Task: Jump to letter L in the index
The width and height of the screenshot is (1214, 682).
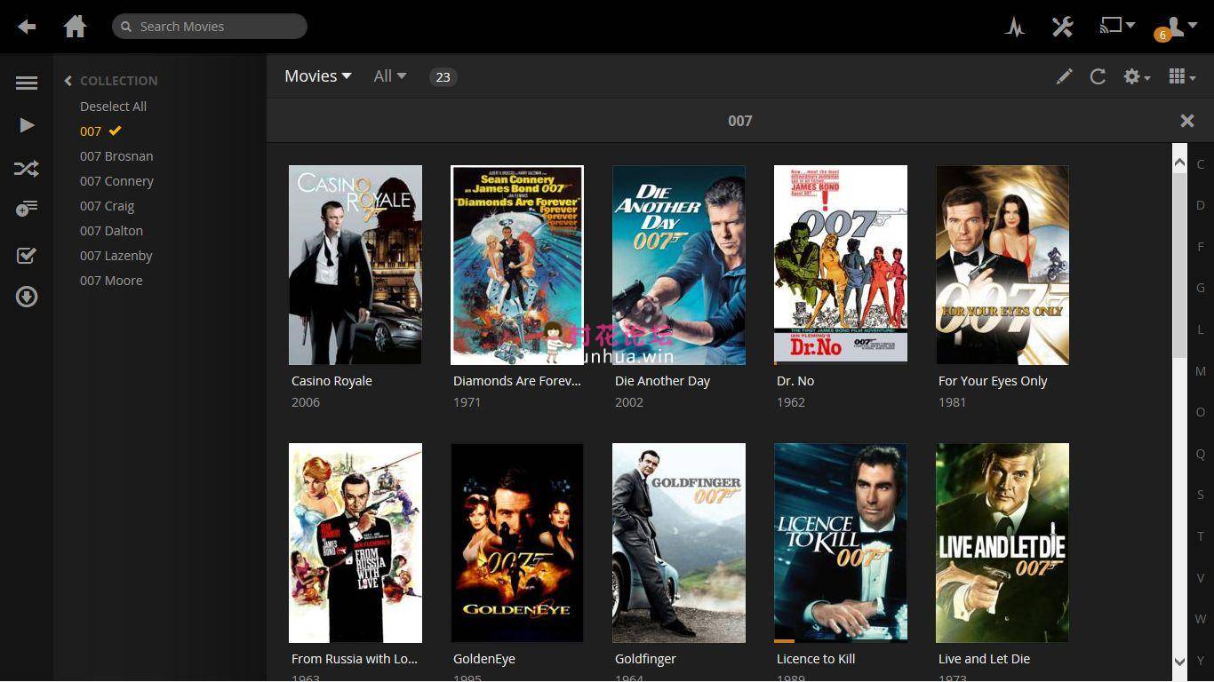Action: click(1200, 329)
